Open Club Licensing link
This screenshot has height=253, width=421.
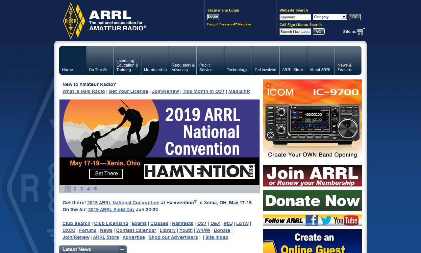[x=111, y=223]
